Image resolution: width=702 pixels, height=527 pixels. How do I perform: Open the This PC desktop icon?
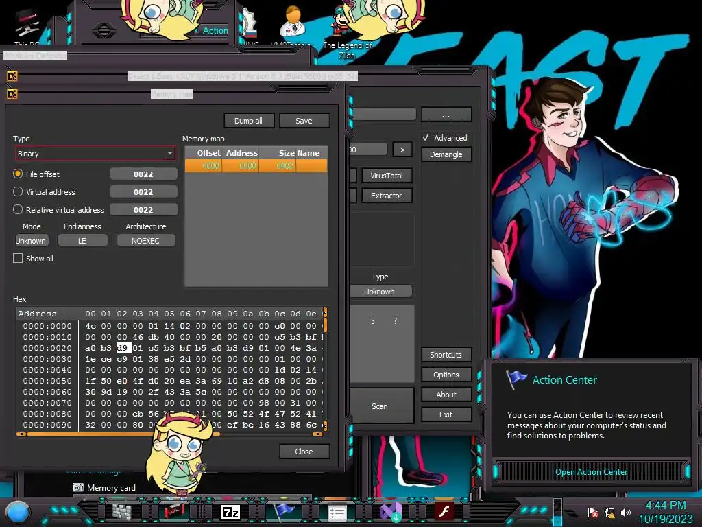click(26, 27)
